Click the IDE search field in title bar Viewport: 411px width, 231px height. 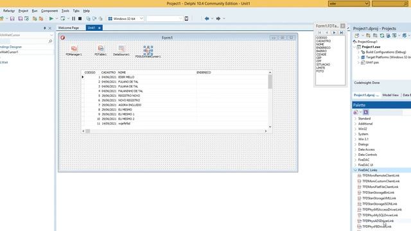[x=390, y=3]
